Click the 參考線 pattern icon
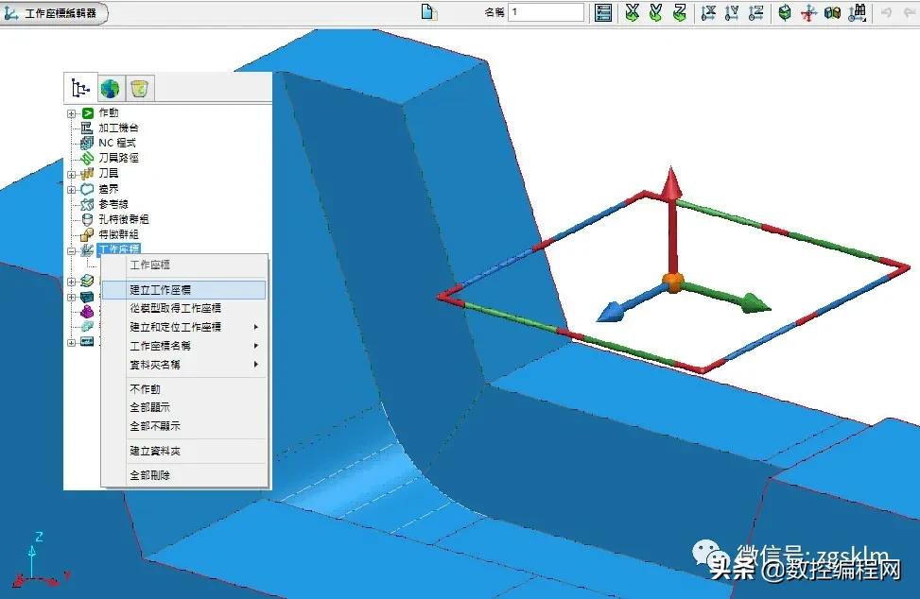 pos(87,204)
